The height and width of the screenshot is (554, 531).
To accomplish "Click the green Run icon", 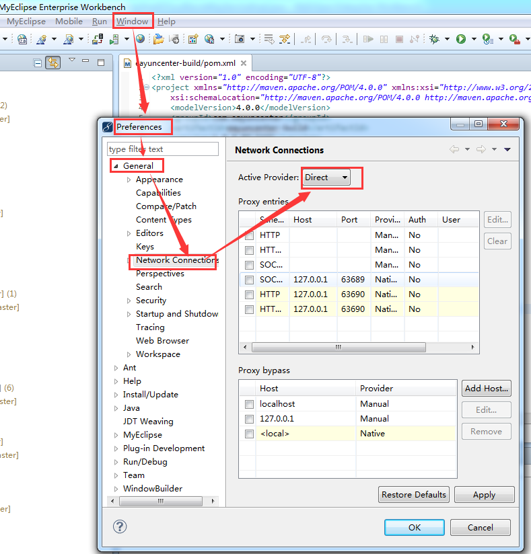I will [x=461, y=39].
